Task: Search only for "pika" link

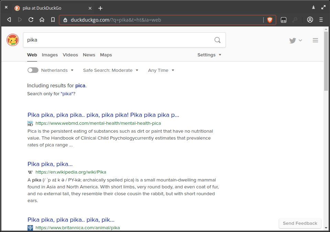Action: (67, 94)
